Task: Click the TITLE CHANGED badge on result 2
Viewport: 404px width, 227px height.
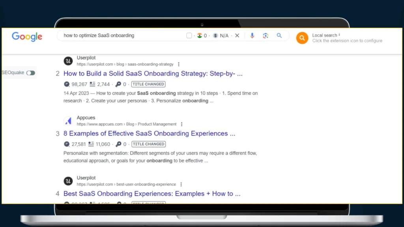Action: tap(148, 84)
